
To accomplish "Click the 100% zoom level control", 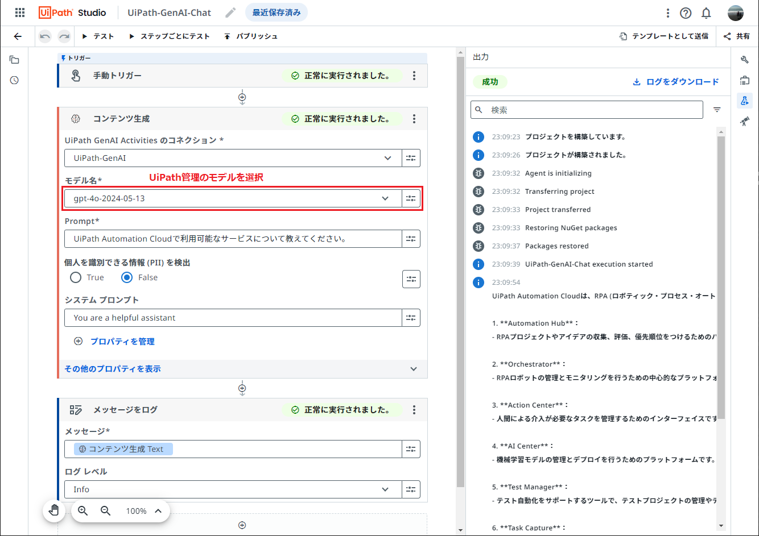I will click(x=136, y=510).
